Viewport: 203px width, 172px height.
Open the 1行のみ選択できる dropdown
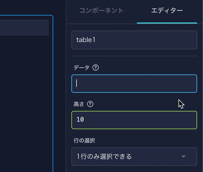point(129,156)
